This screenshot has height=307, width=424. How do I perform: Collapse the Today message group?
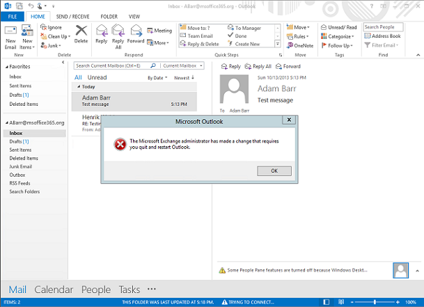[79, 87]
